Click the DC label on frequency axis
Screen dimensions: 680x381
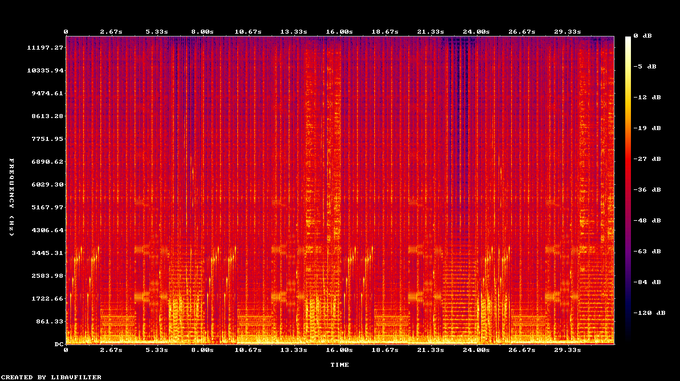(59, 344)
